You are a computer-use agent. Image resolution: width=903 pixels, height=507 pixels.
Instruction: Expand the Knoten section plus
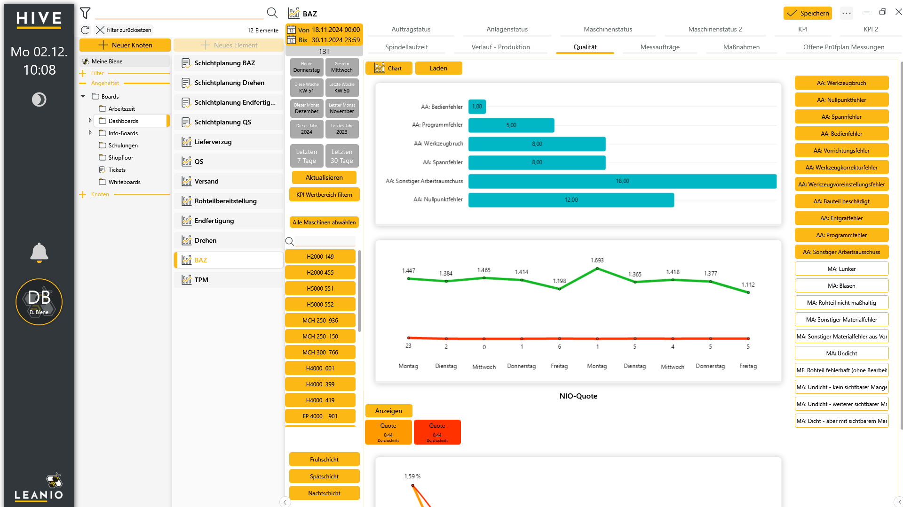point(83,194)
